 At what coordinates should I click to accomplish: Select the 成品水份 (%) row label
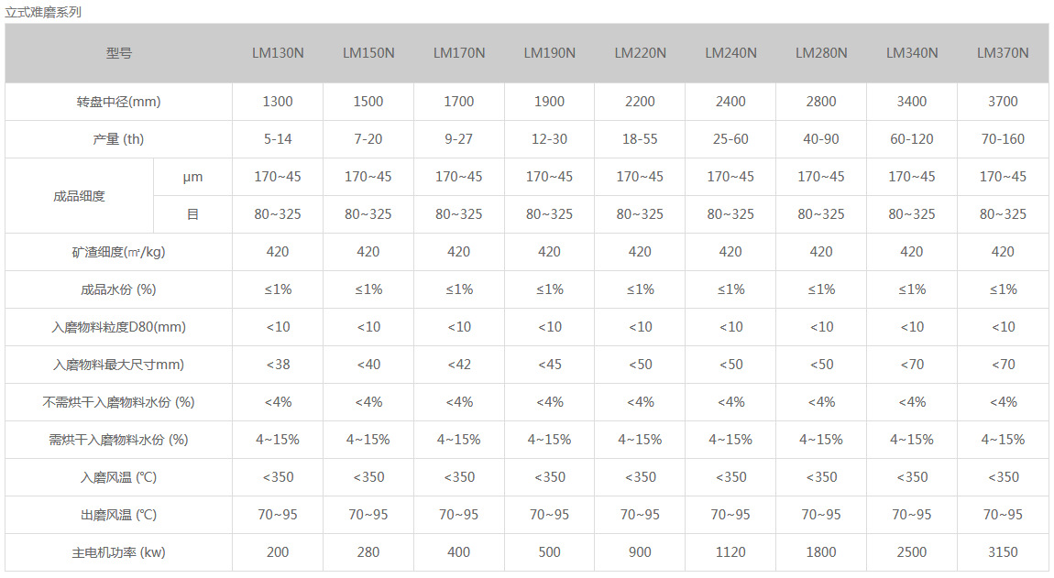(x=119, y=289)
